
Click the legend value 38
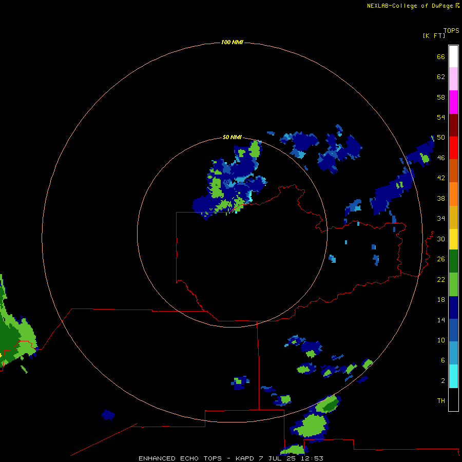(x=441, y=199)
